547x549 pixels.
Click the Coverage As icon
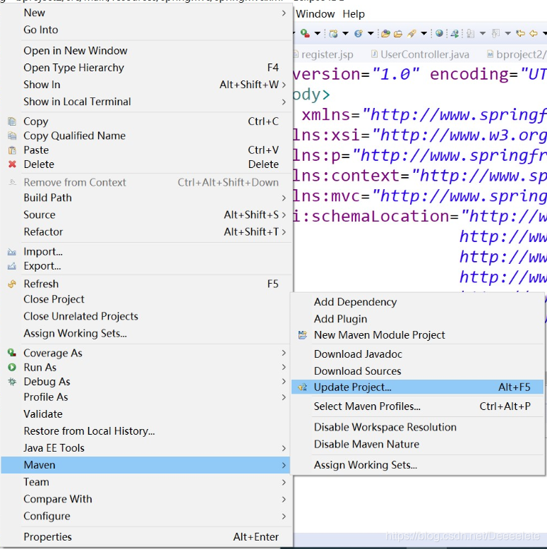tap(12, 353)
